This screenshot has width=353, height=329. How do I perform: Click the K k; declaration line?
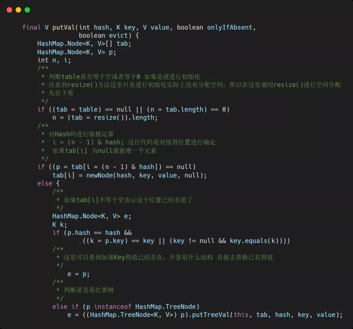[x=60, y=225]
